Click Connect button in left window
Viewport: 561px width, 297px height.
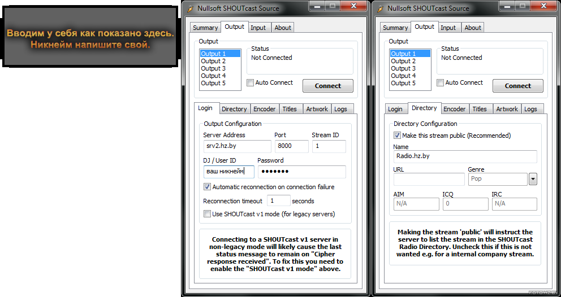click(x=328, y=86)
